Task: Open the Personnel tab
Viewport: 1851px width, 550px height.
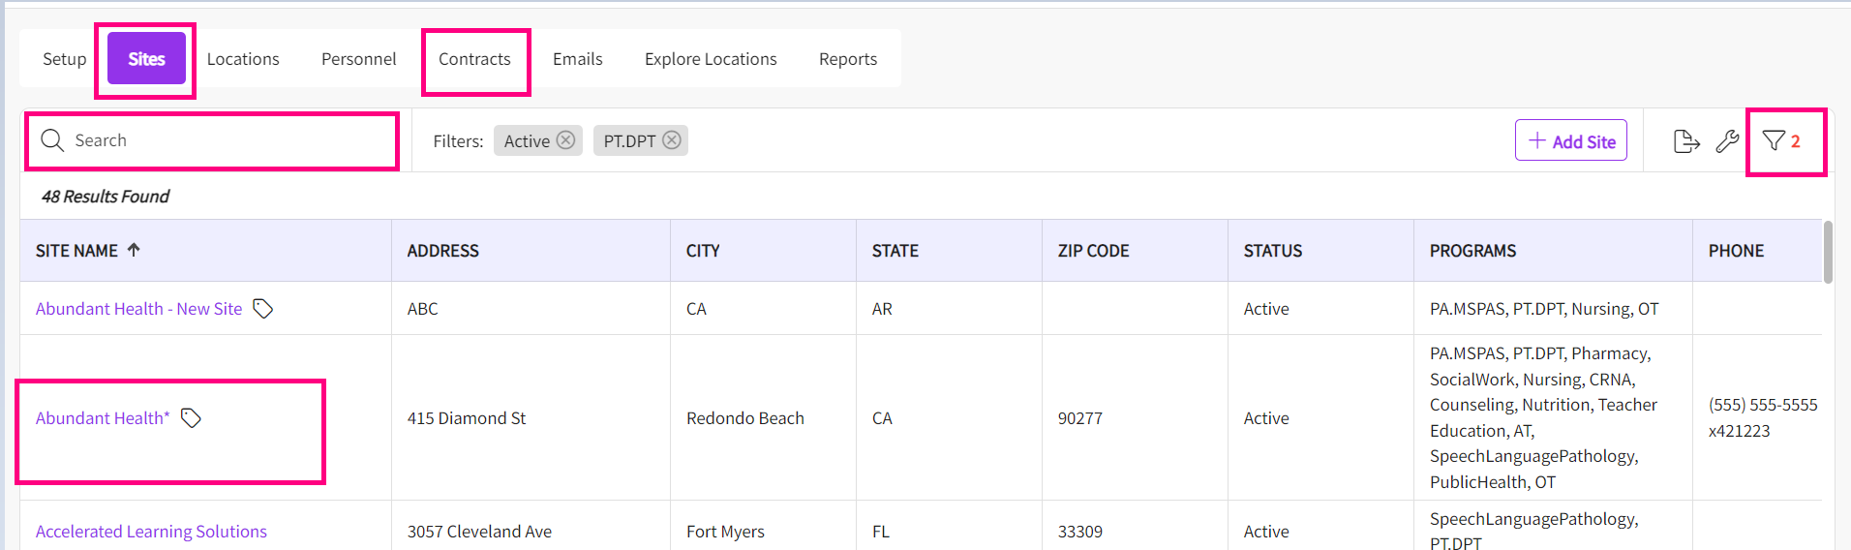Action: click(x=358, y=59)
